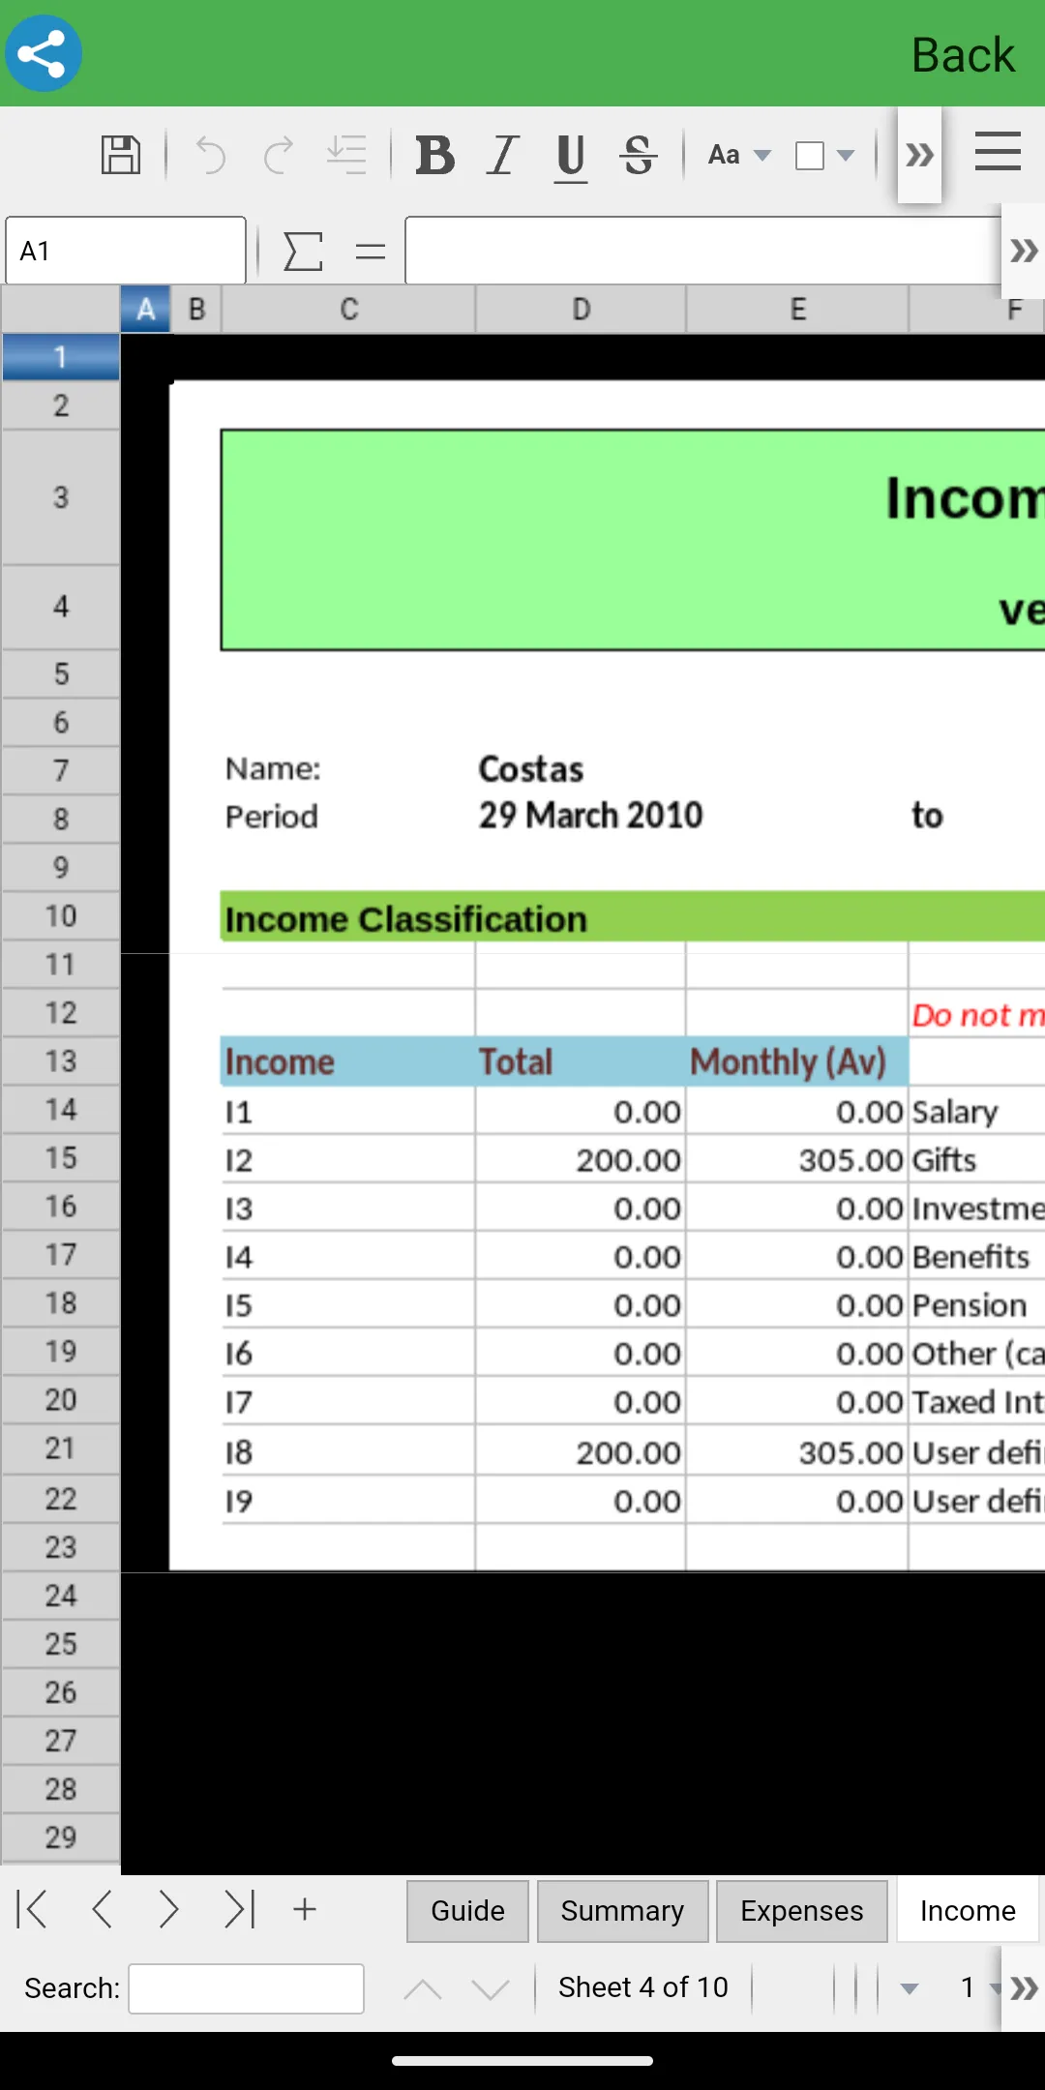Tap the blue share icon
Viewport: 1045px width, 2090px height.
(44, 53)
